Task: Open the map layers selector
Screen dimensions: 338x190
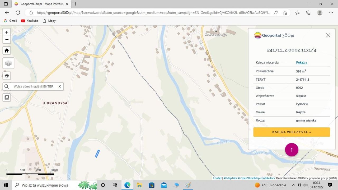Action: click(x=8, y=63)
